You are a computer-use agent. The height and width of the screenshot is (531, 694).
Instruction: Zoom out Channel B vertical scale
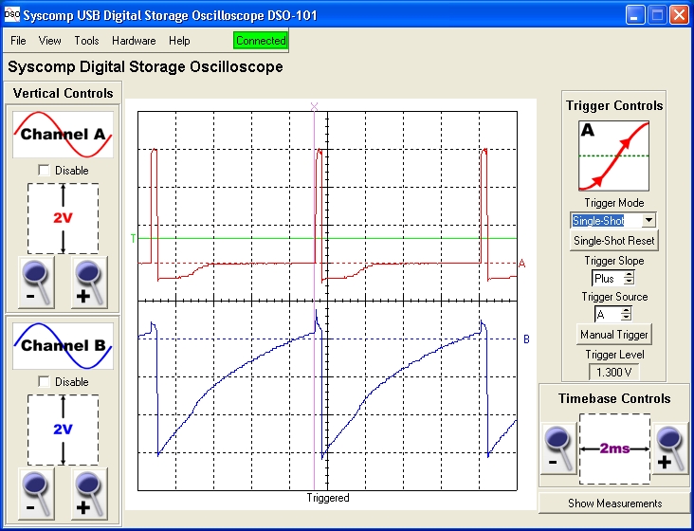pos(35,493)
